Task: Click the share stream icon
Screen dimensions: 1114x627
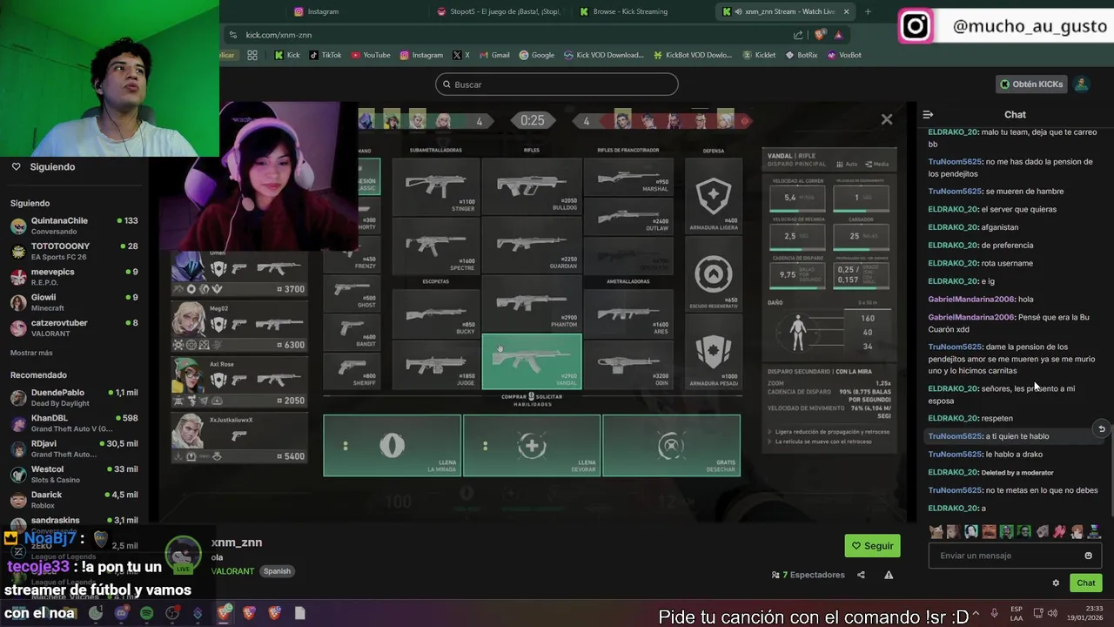Action: 861,575
